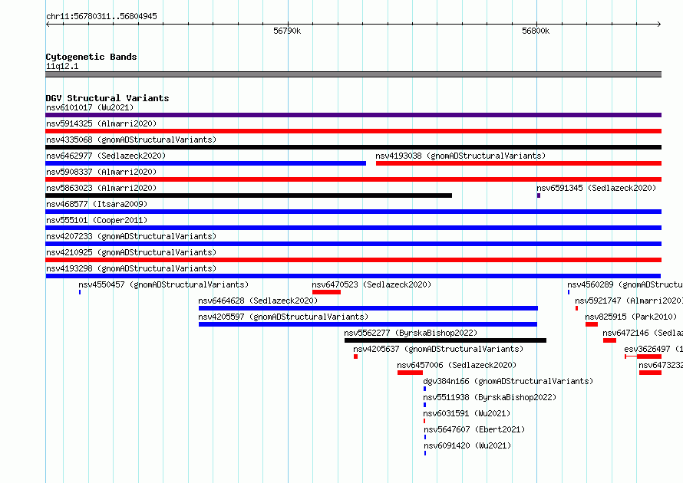Click the black nsv5863023 variant bar

point(249,195)
